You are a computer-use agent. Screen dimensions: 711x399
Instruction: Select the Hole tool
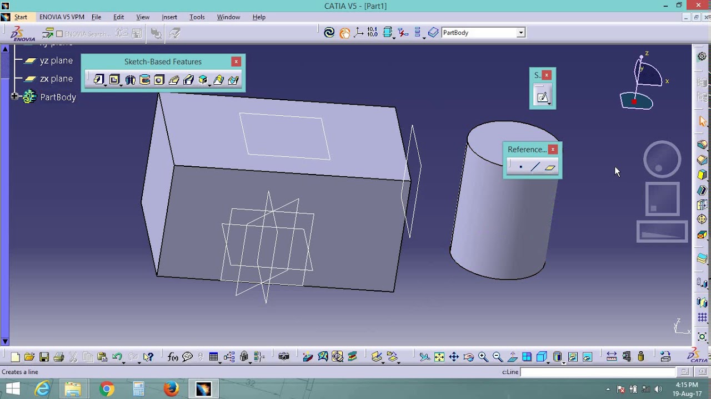pyautogui.click(x=159, y=80)
